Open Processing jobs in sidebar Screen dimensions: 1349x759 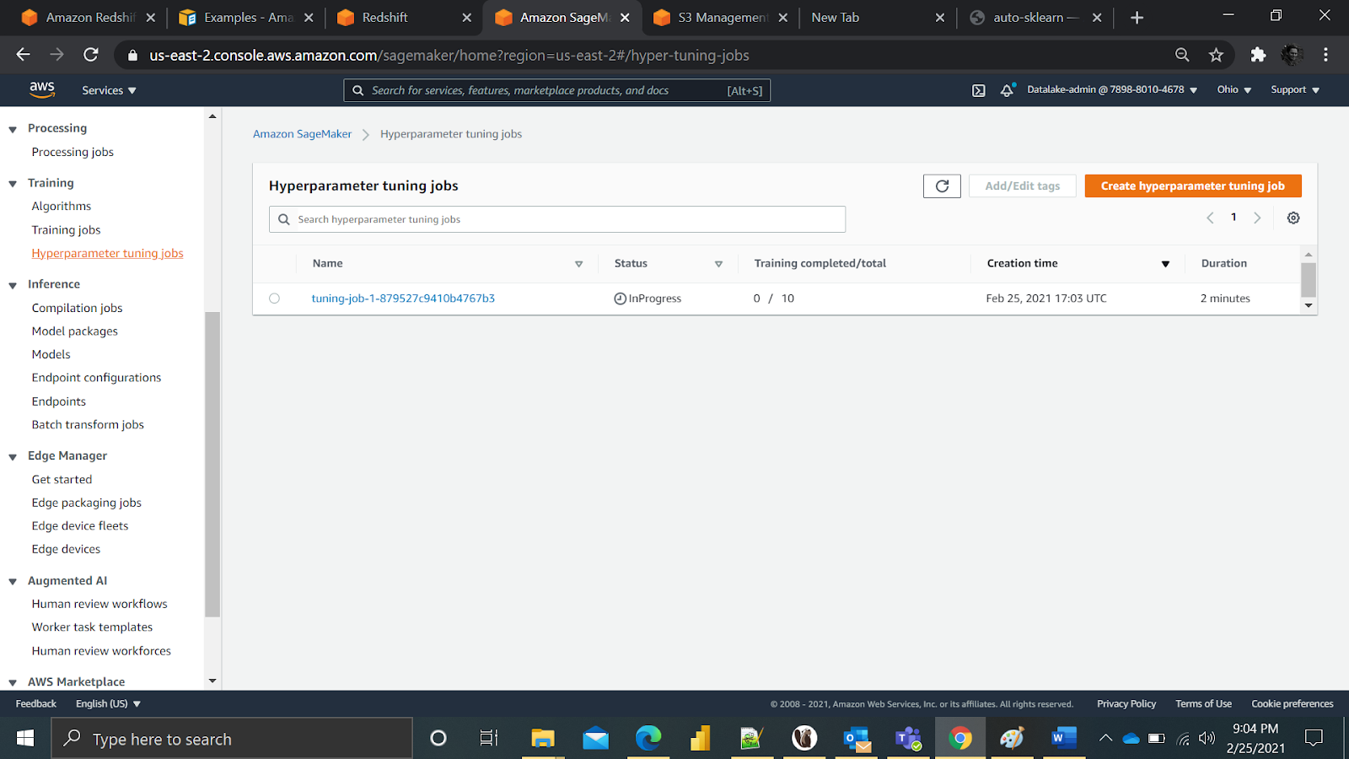click(73, 153)
